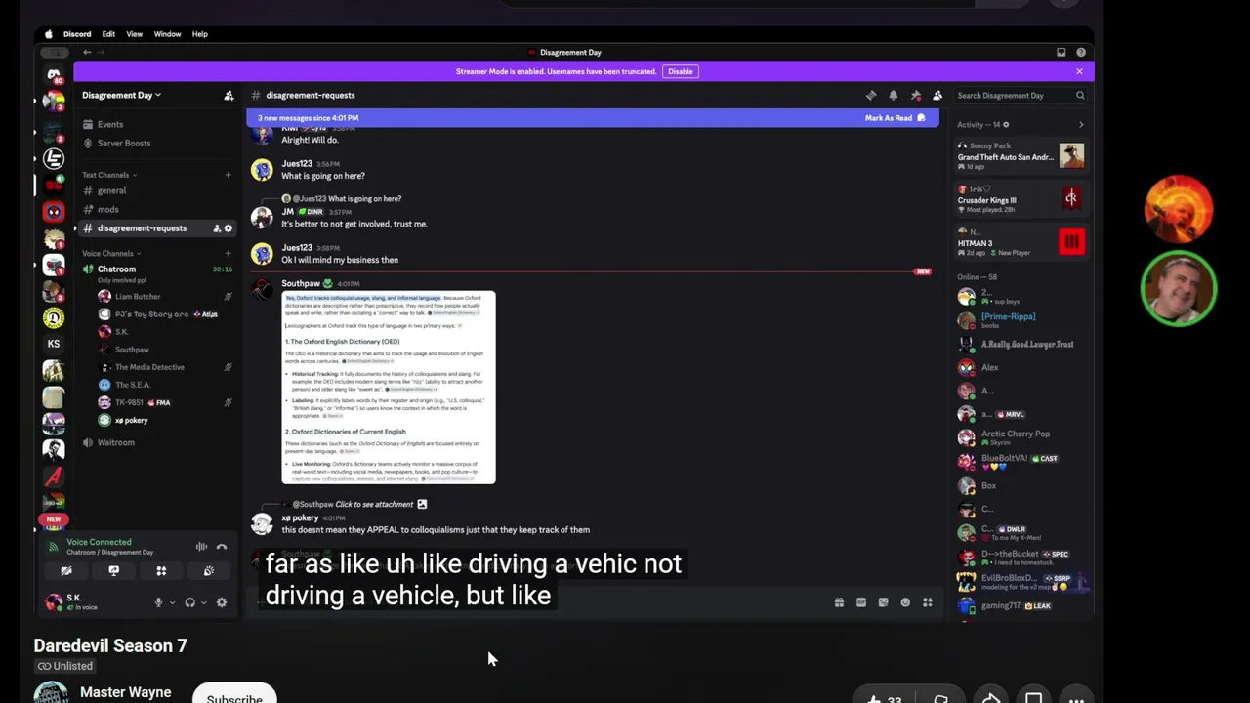The height and width of the screenshot is (703, 1250).
Task: Mark channel messages As Read
Action: click(x=895, y=118)
